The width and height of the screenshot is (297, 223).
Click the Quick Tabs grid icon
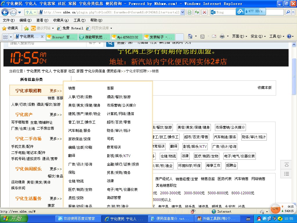tap(5, 37)
